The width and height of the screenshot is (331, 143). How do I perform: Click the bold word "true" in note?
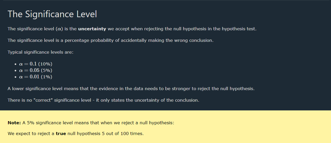[61, 134]
